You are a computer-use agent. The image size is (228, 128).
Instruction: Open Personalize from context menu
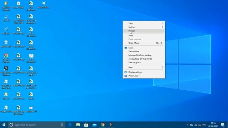click(x=144, y=76)
